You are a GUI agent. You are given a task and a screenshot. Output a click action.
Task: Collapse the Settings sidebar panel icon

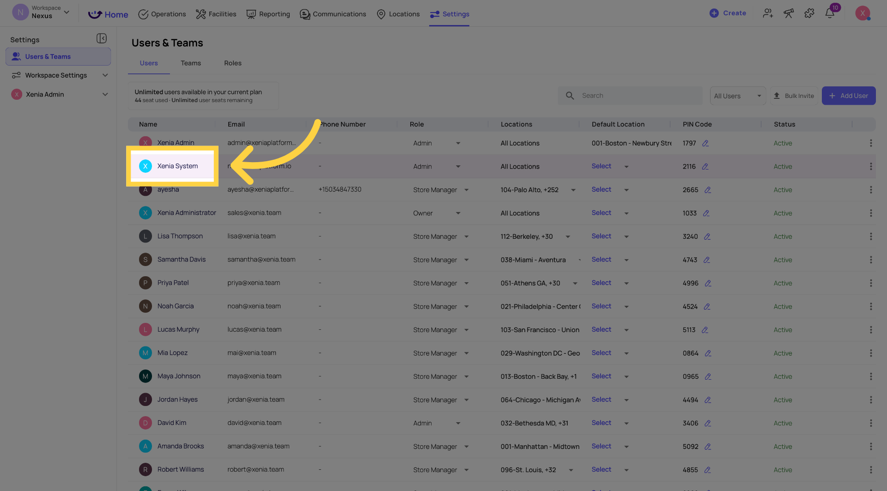102,38
